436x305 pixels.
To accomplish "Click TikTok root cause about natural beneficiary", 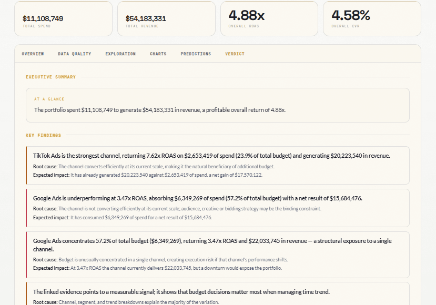I will coord(154,167).
